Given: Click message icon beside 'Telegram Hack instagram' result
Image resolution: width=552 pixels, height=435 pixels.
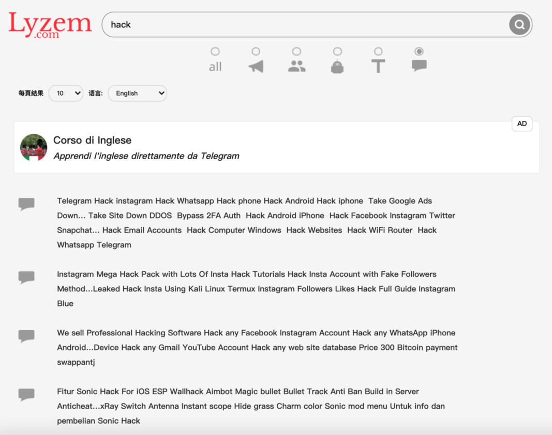Looking at the screenshot, I should coord(26,204).
